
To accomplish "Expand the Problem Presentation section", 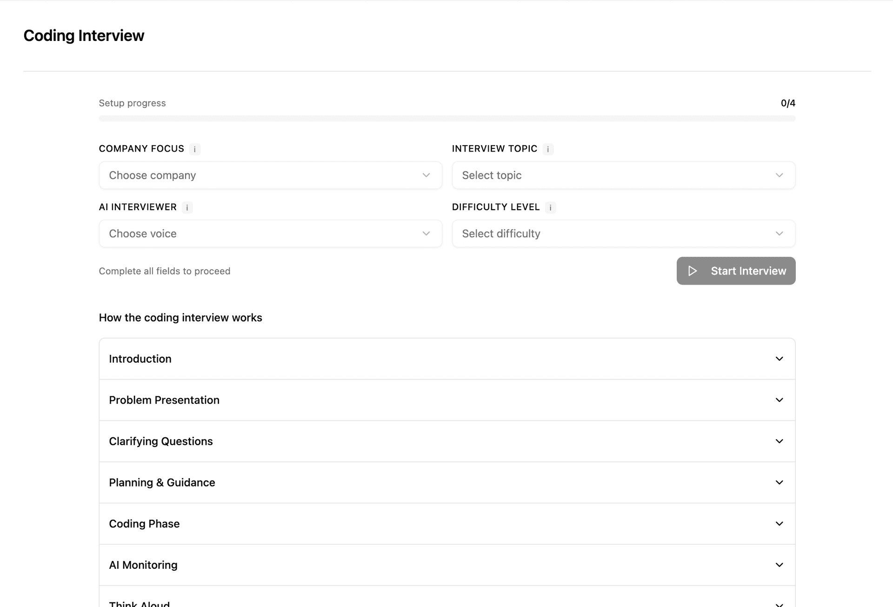I will [447, 400].
